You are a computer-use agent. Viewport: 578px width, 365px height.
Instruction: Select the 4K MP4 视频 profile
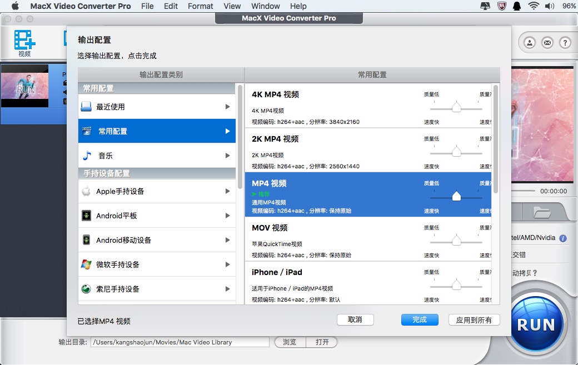pyautogui.click(x=368, y=106)
